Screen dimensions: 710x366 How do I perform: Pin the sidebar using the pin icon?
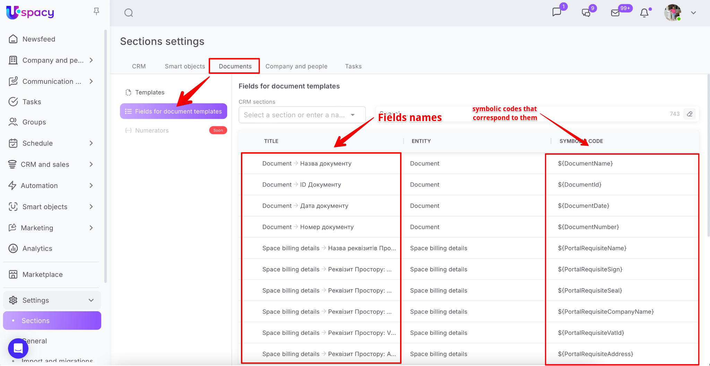click(x=96, y=11)
